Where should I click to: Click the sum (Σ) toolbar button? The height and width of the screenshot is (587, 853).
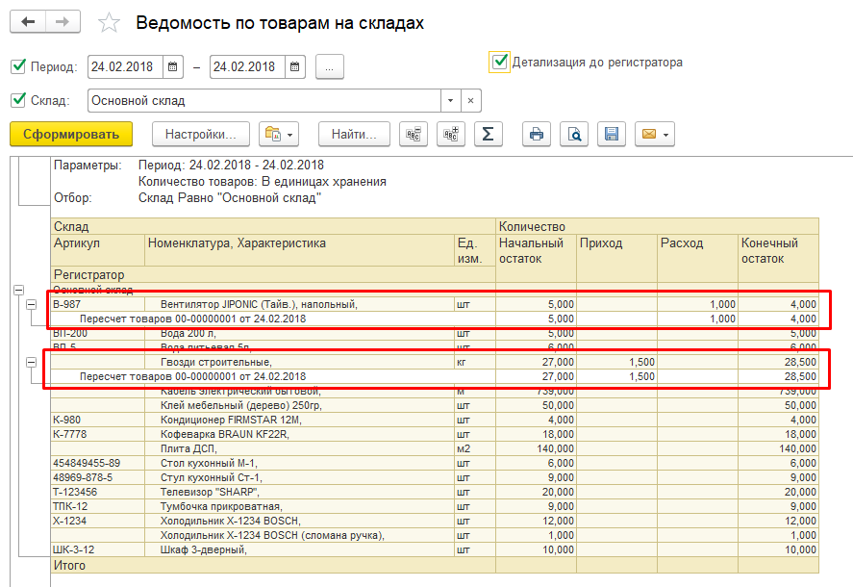(488, 134)
